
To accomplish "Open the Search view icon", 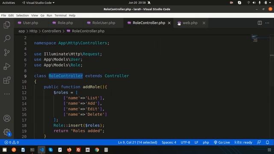I will pyautogui.click(x=7, y=38).
